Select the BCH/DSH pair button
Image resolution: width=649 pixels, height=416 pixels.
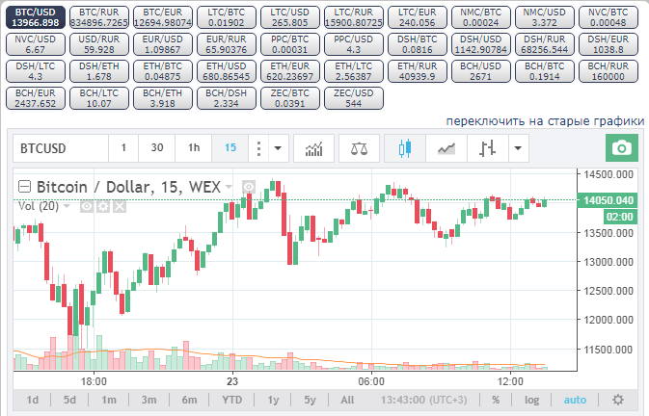pyautogui.click(x=227, y=98)
